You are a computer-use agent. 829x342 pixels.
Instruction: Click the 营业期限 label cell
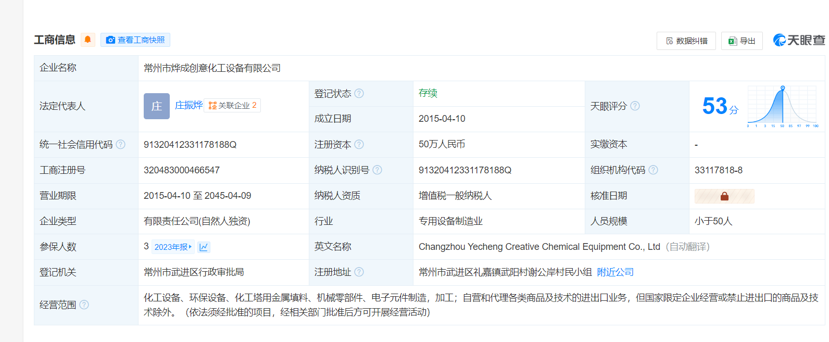(86, 196)
